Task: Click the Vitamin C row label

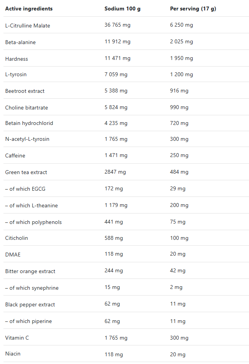Action: 17,338
